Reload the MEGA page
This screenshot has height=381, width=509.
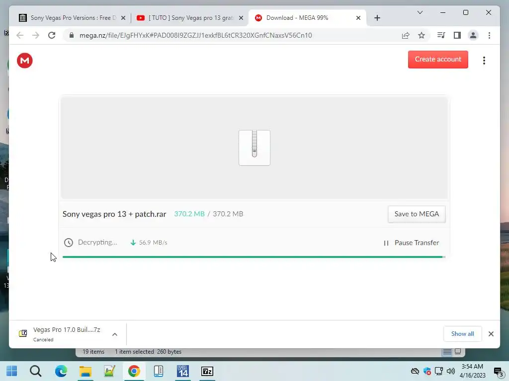[52, 35]
